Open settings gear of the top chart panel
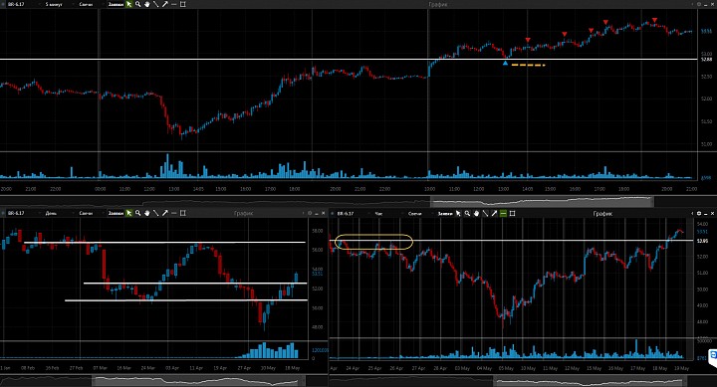The height and width of the screenshot is (387, 717). click(x=699, y=4)
